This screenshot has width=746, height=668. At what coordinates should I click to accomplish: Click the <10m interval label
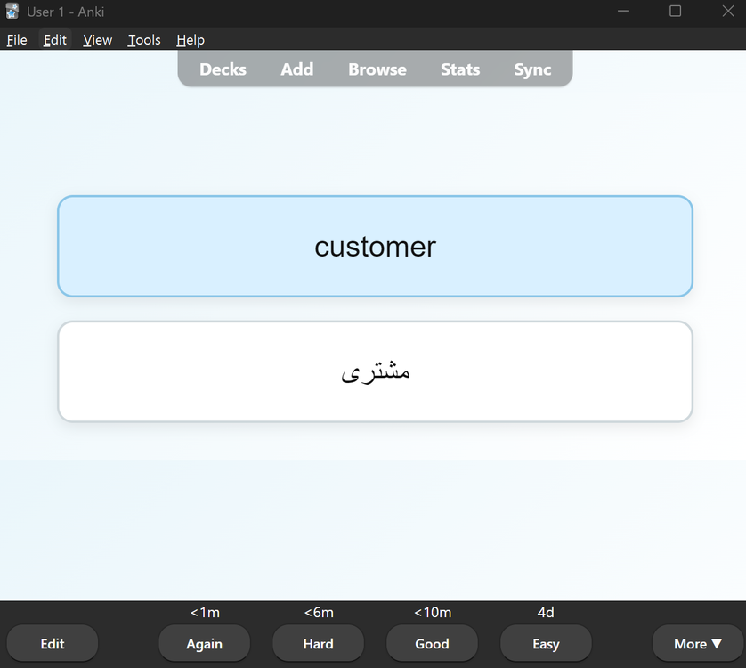433,612
